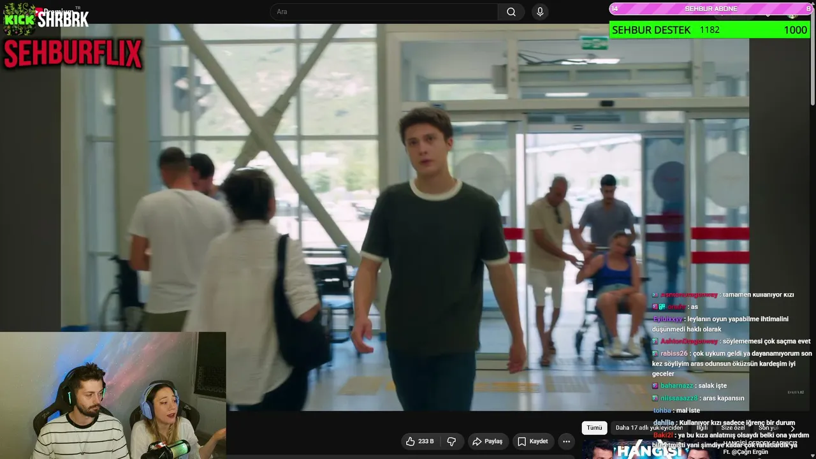Click chat username rabiss26
The width and height of the screenshot is (816, 459).
click(674, 354)
